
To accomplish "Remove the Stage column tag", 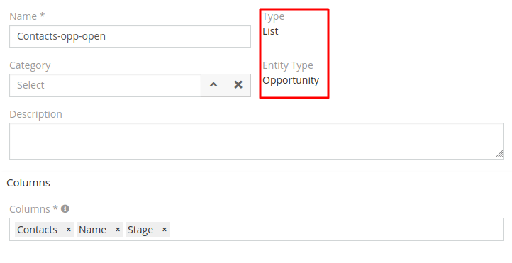I will [165, 230].
